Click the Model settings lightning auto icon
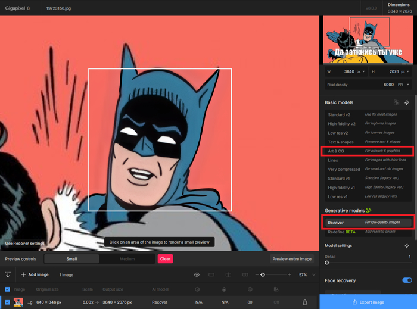417x309 pixels. tap(407, 245)
